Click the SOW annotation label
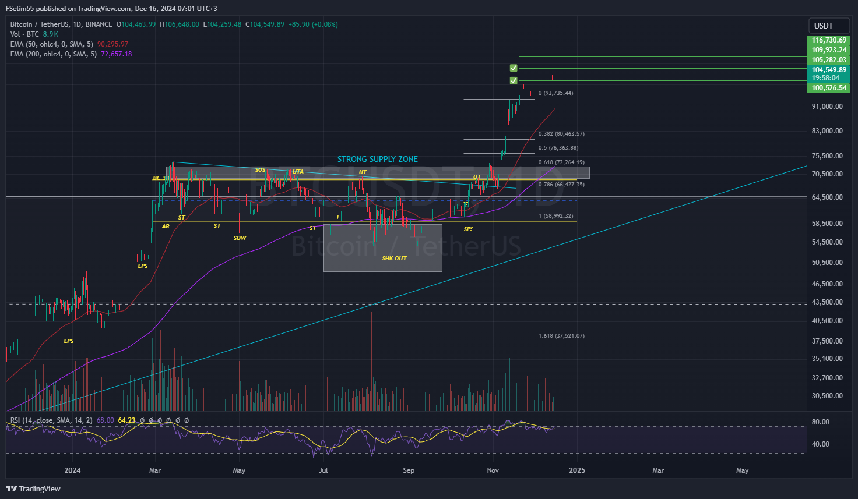Viewport: 858px width, 499px height. pyautogui.click(x=240, y=238)
